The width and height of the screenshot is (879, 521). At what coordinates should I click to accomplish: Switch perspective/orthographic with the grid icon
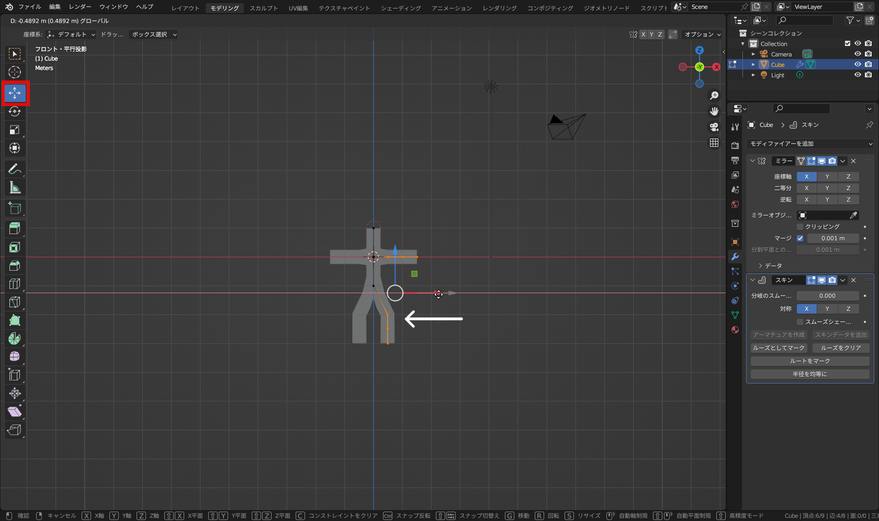714,143
